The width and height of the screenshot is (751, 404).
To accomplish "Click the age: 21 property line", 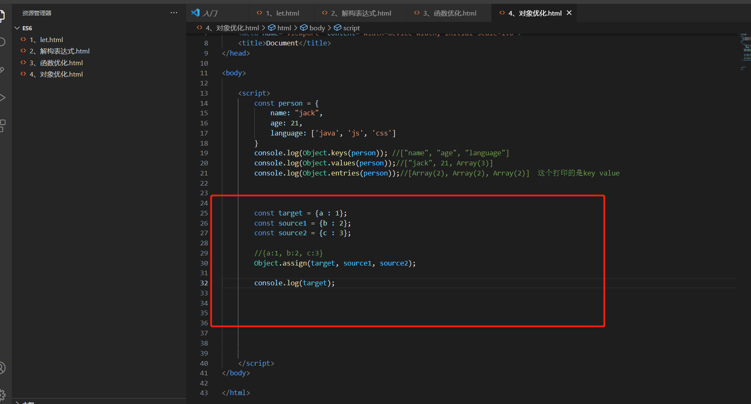I will pyautogui.click(x=286, y=123).
